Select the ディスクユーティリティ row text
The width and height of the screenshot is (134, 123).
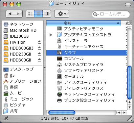click(x=85, y=82)
